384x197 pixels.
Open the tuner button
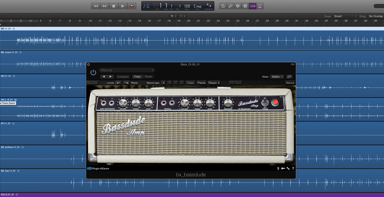click(x=230, y=6)
